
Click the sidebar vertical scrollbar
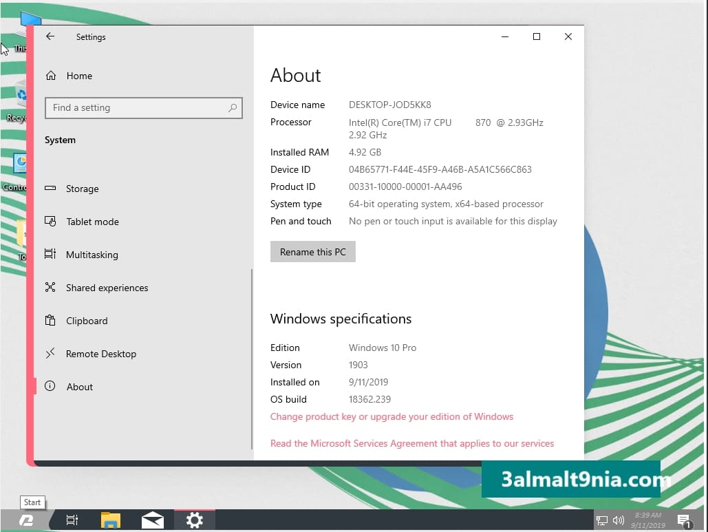tap(252, 359)
